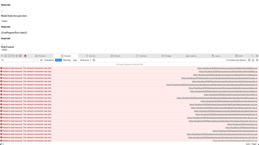Focus the console filter search field
This screenshot has width=259, height=145.
17,60
